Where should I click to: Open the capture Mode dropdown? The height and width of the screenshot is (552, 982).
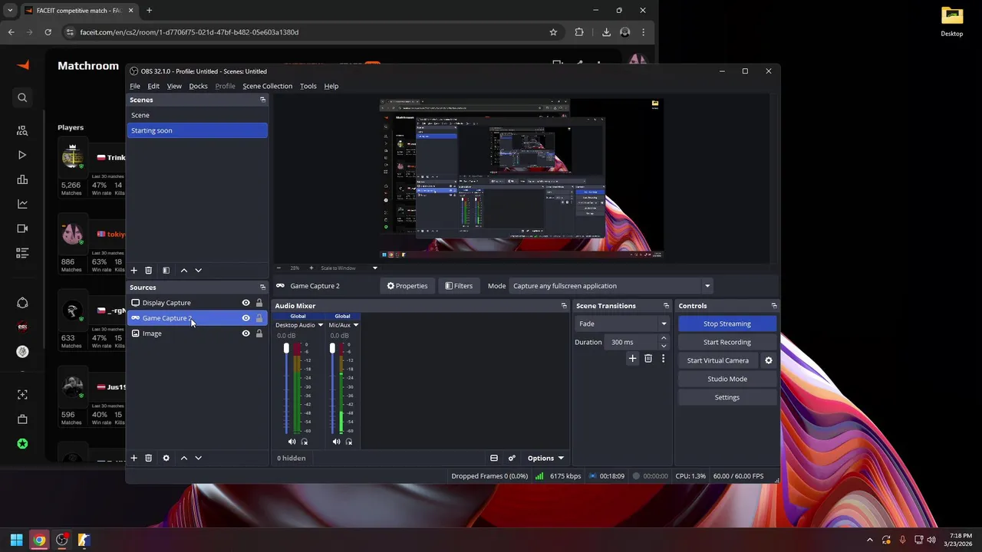pos(611,286)
